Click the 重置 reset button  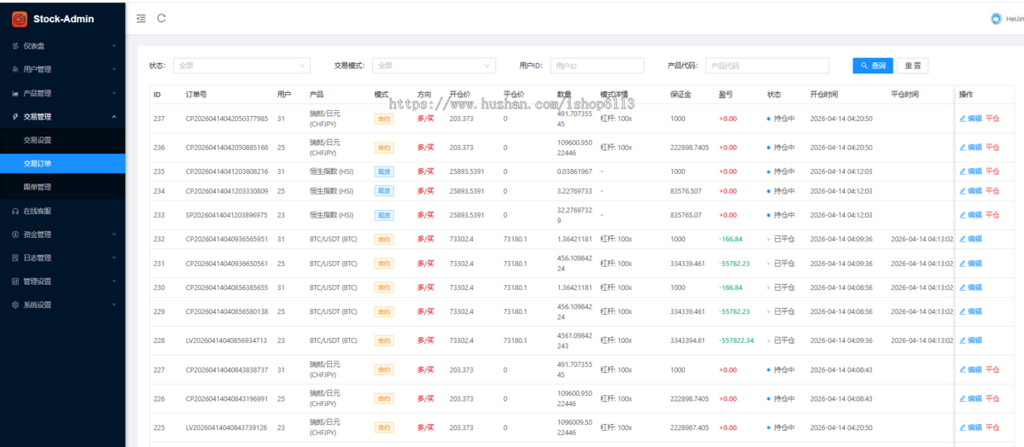[913, 66]
